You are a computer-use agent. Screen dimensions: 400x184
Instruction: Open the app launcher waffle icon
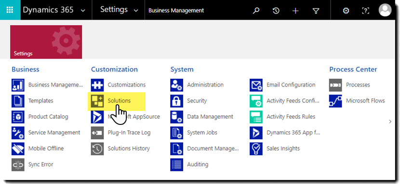click(10, 10)
